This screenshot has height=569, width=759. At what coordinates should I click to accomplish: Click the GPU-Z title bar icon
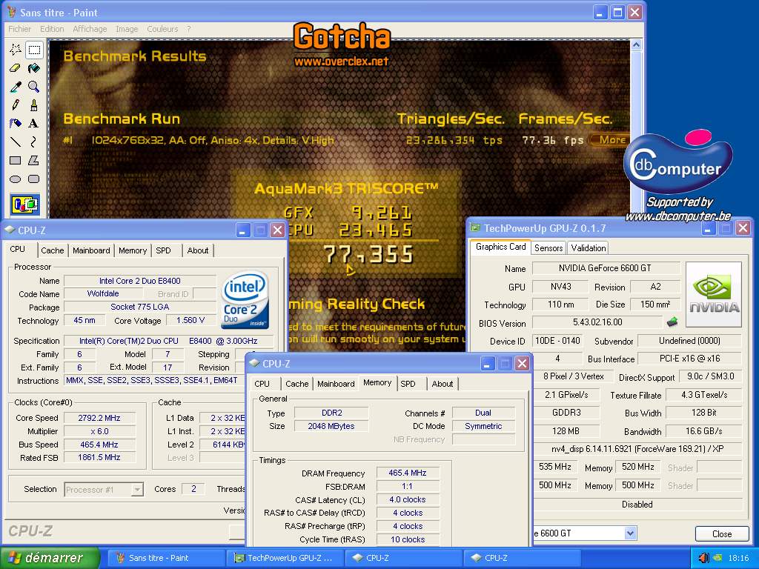point(475,228)
